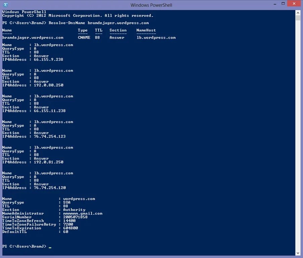The image size is (303, 258).
Task: Click serial number 2005071858
Action: tap(75, 217)
